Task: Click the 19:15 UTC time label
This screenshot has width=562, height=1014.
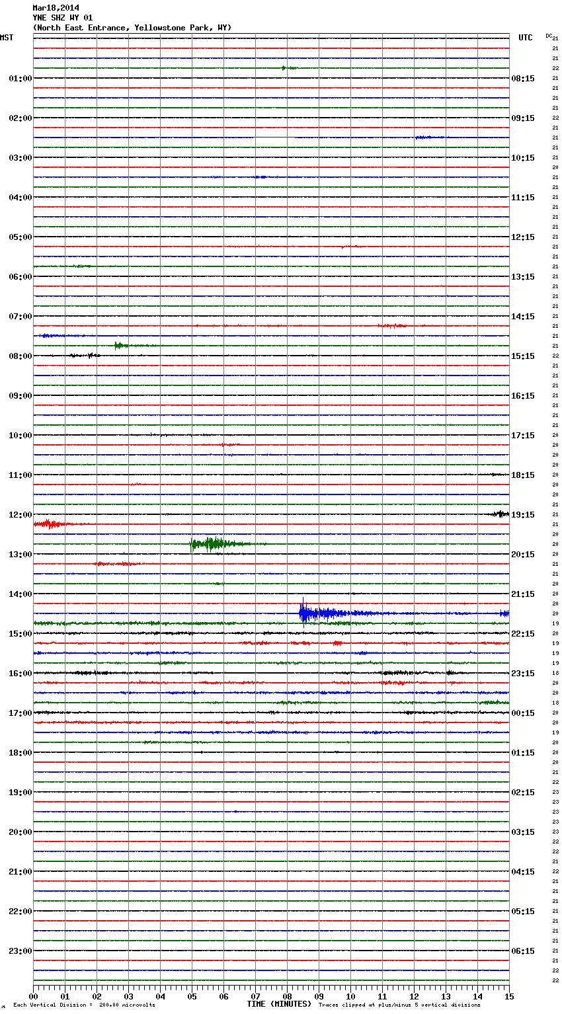Action: coord(523,515)
